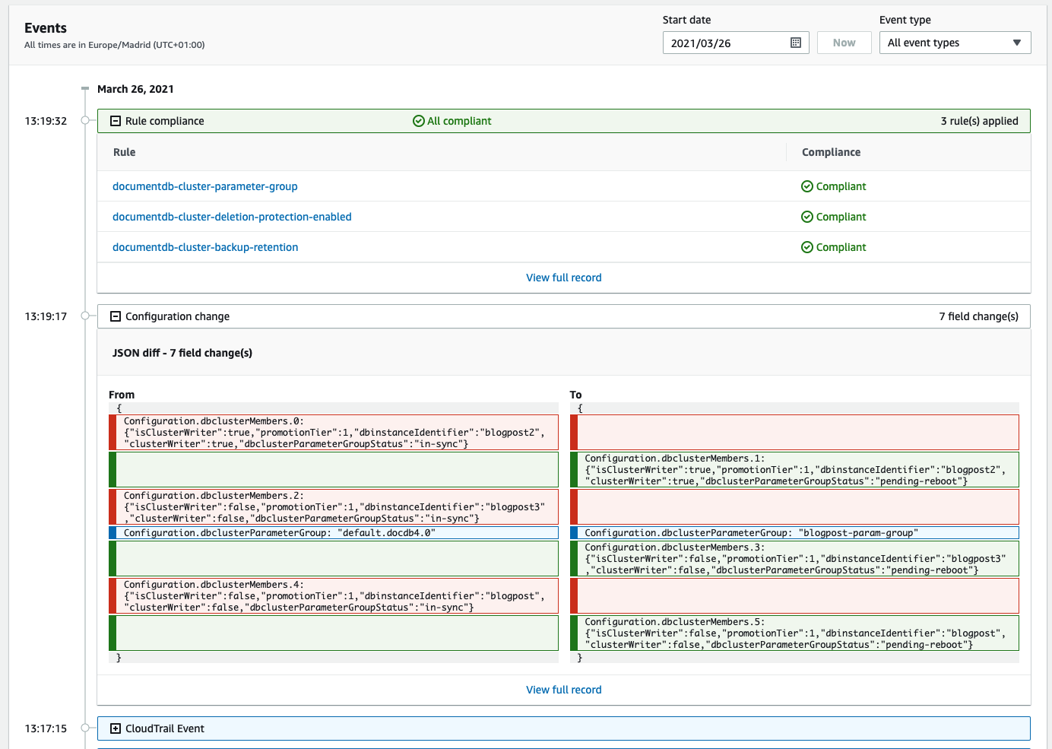Collapse the Configuration change section
Viewport: 1052px width, 749px height.
point(116,316)
